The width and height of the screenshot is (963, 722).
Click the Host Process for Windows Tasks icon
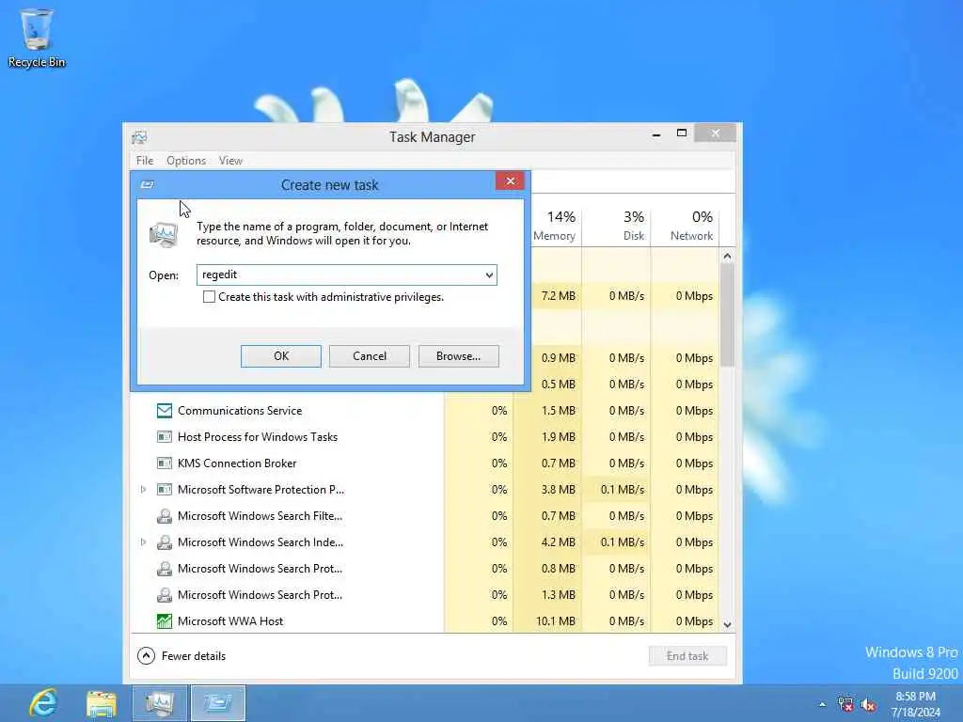[164, 437]
